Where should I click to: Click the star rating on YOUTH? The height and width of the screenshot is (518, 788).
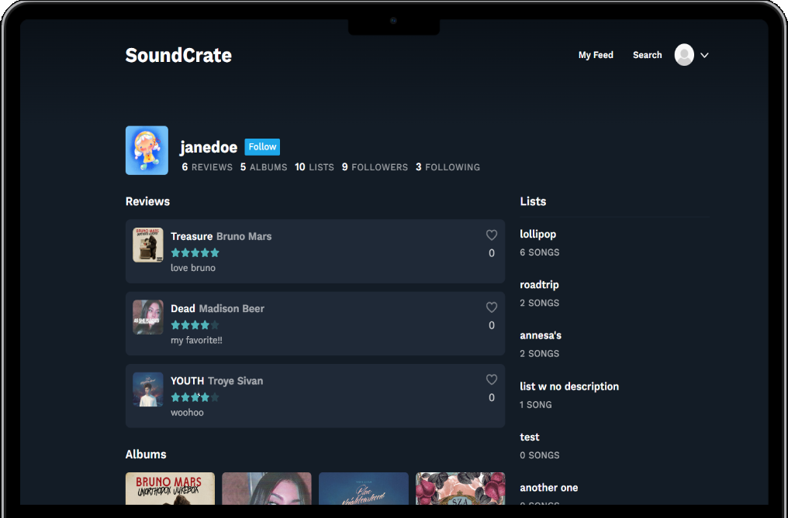[195, 397]
